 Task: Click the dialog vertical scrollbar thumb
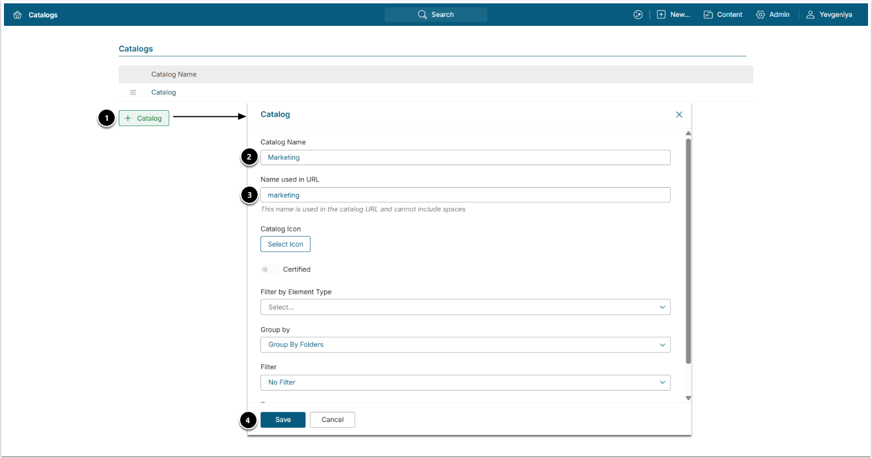[x=688, y=251]
